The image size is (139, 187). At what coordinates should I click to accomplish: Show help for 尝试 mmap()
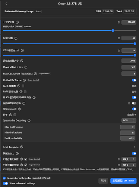[x=19, y=109]
